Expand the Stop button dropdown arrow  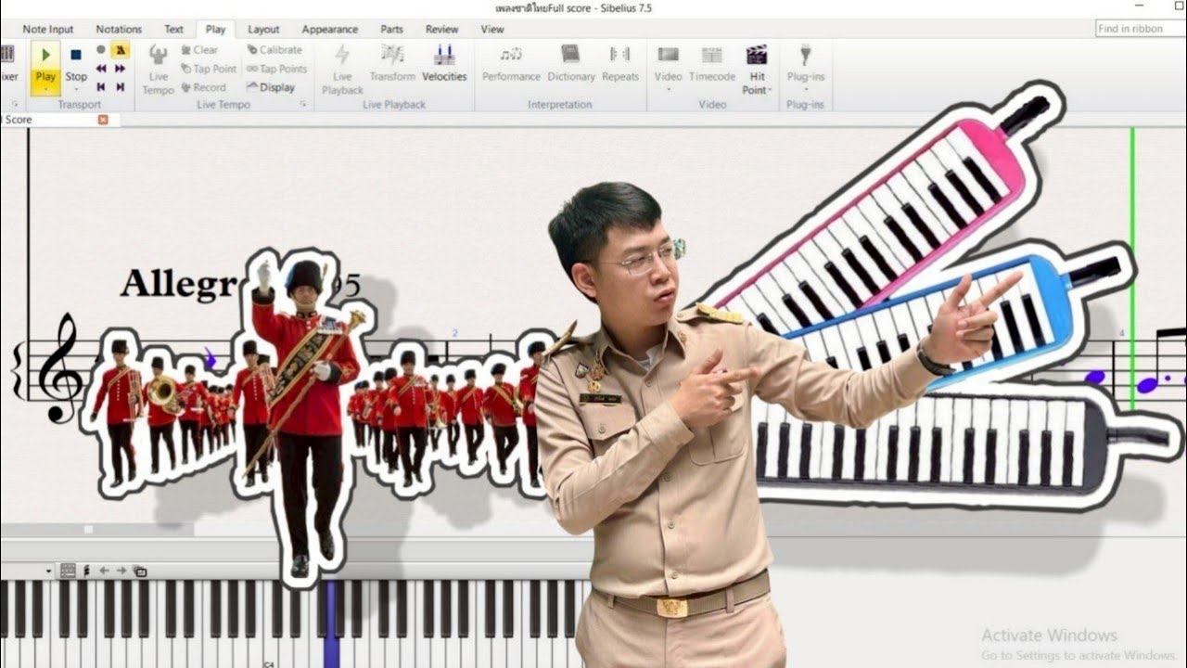click(76, 90)
